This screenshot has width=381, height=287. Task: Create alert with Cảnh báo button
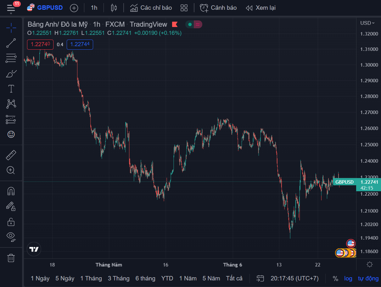[218, 8]
